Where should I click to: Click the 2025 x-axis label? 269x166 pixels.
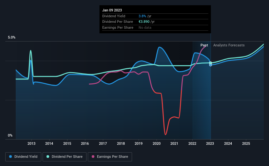(x=246, y=143)
